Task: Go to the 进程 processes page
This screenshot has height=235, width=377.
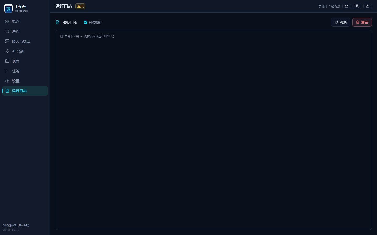Action: click(x=25, y=31)
